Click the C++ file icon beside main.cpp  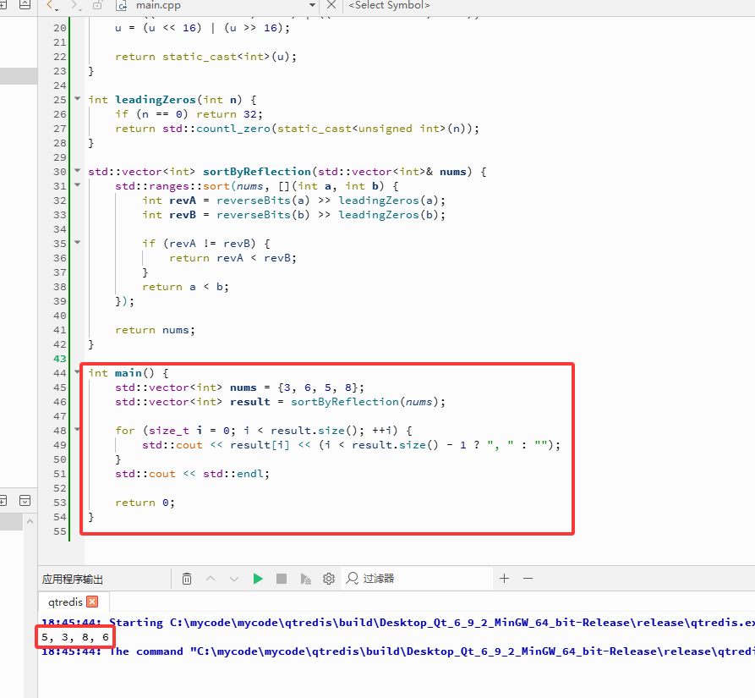pos(123,5)
